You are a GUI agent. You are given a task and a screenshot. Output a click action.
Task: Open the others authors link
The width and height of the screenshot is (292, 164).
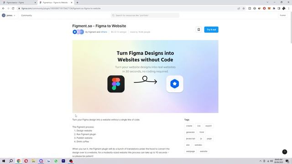point(104,32)
